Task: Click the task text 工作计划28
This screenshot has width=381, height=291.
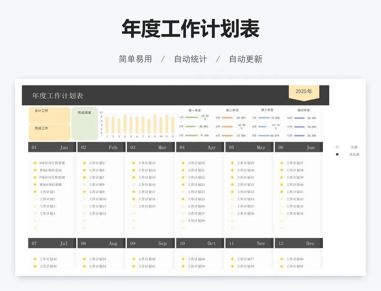Action: (x=196, y=221)
